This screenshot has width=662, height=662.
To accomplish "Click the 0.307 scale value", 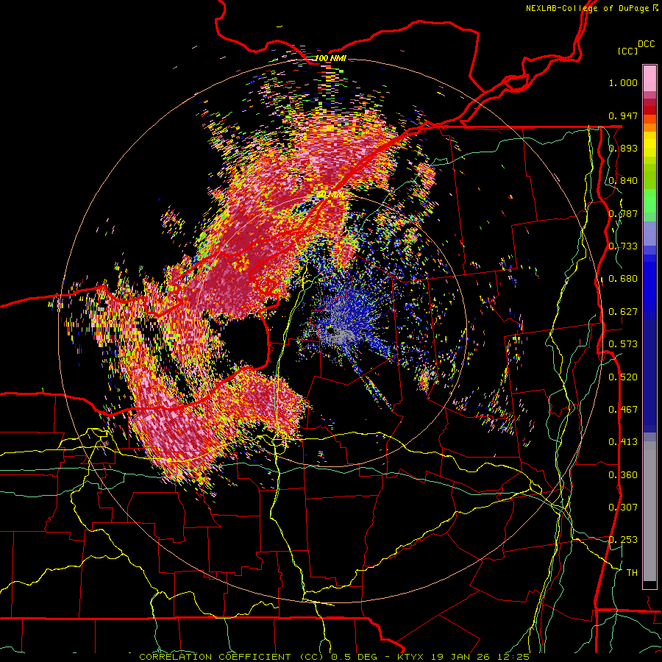I will pyautogui.click(x=623, y=508).
